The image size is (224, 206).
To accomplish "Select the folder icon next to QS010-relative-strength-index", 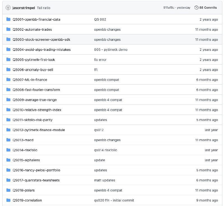I will [8, 110].
